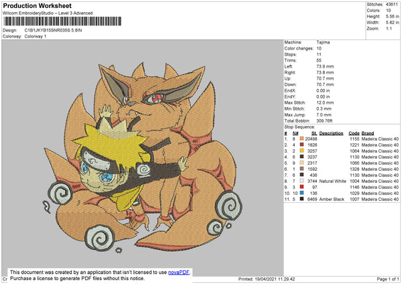Click stitch count 6469 in stop 11
This screenshot has height=284, width=402.
[312, 199]
